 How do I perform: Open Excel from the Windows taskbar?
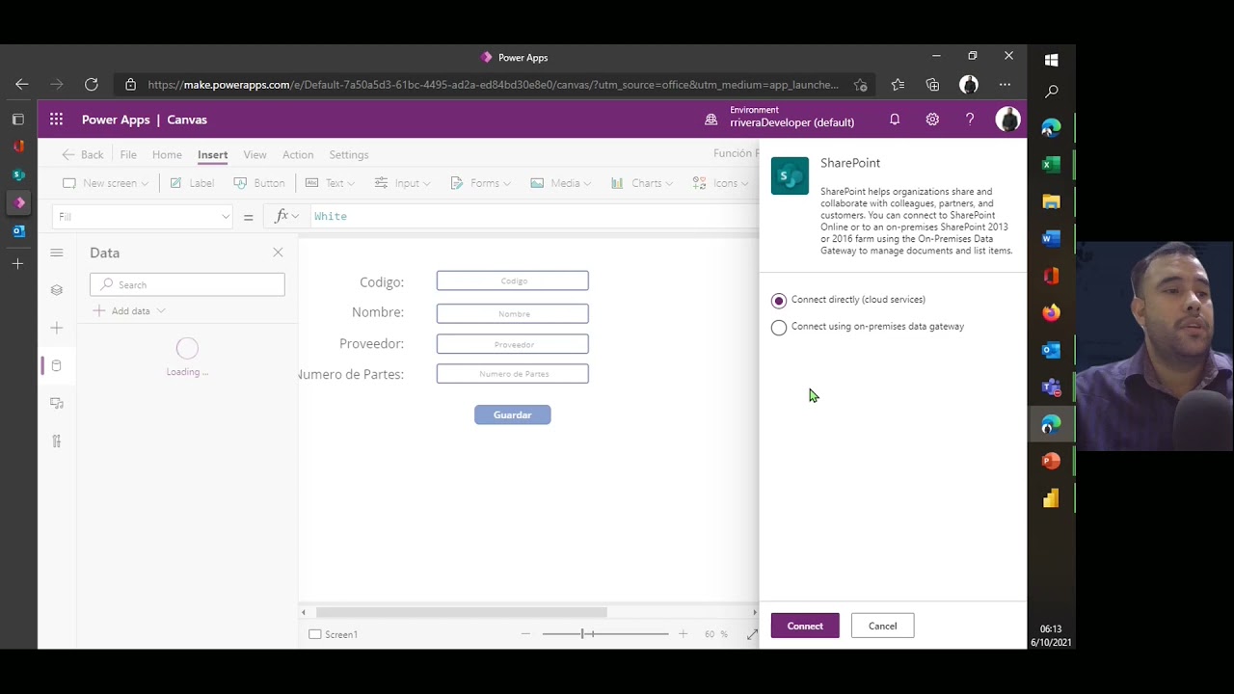[1052, 165]
